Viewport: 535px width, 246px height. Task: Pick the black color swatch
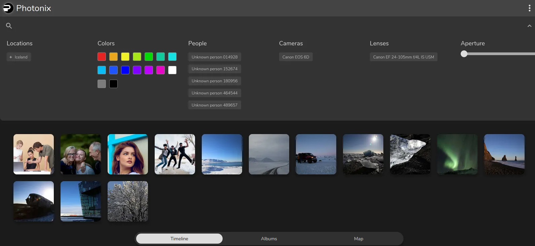113,84
